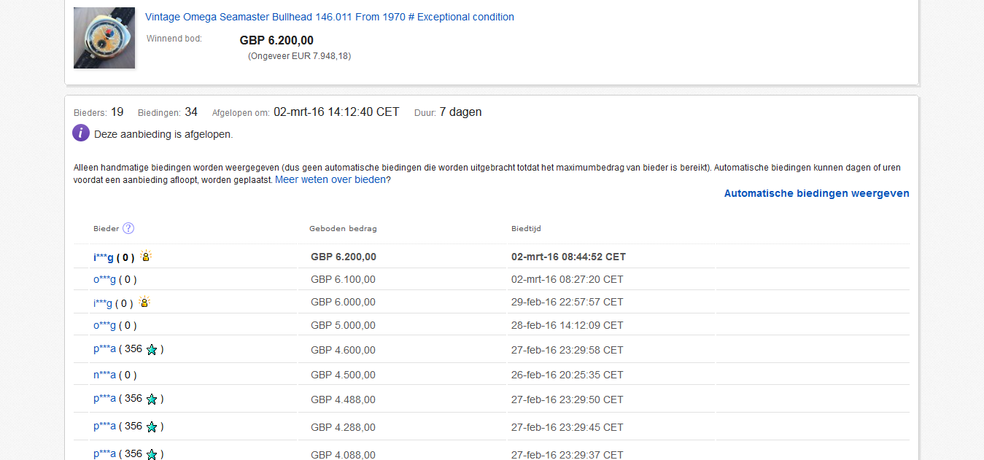The height and width of the screenshot is (460, 984).
Task: Click the feedback star on the GBP 4.288,00 row
Action: point(152,426)
